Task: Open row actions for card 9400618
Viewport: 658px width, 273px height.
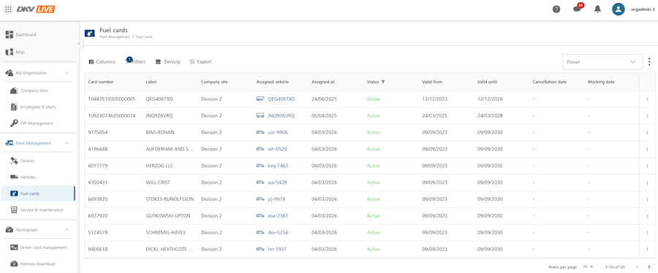Action: tap(647, 249)
